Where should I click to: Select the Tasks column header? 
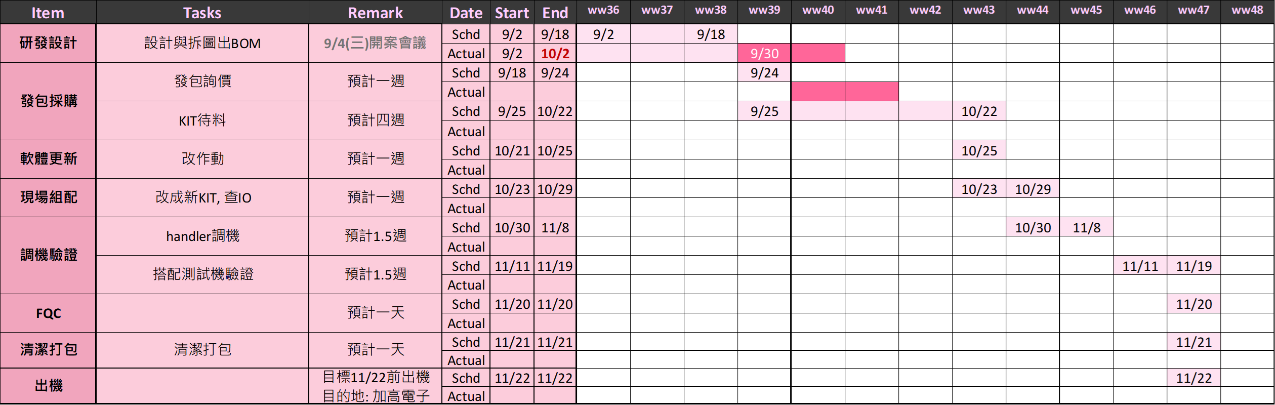click(202, 13)
